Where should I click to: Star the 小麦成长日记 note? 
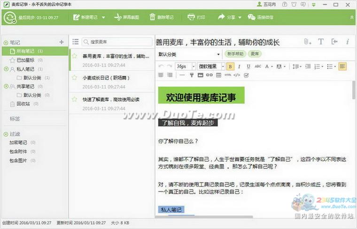coord(75,78)
